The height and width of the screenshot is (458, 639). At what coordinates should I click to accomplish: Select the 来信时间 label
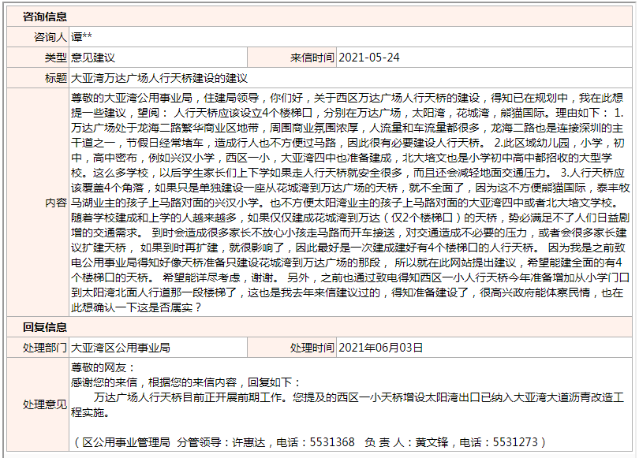pos(312,58)
